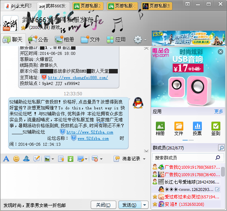Click the message blocking icon
The height and width of the screenshot is (211, 227).
(x=95, y=159)
